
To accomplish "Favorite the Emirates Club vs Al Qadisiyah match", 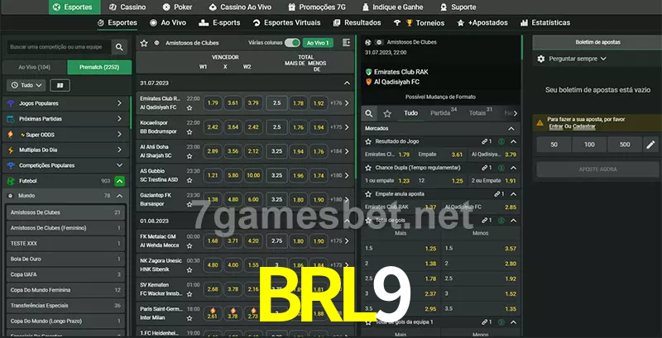I will coord(189,108).
